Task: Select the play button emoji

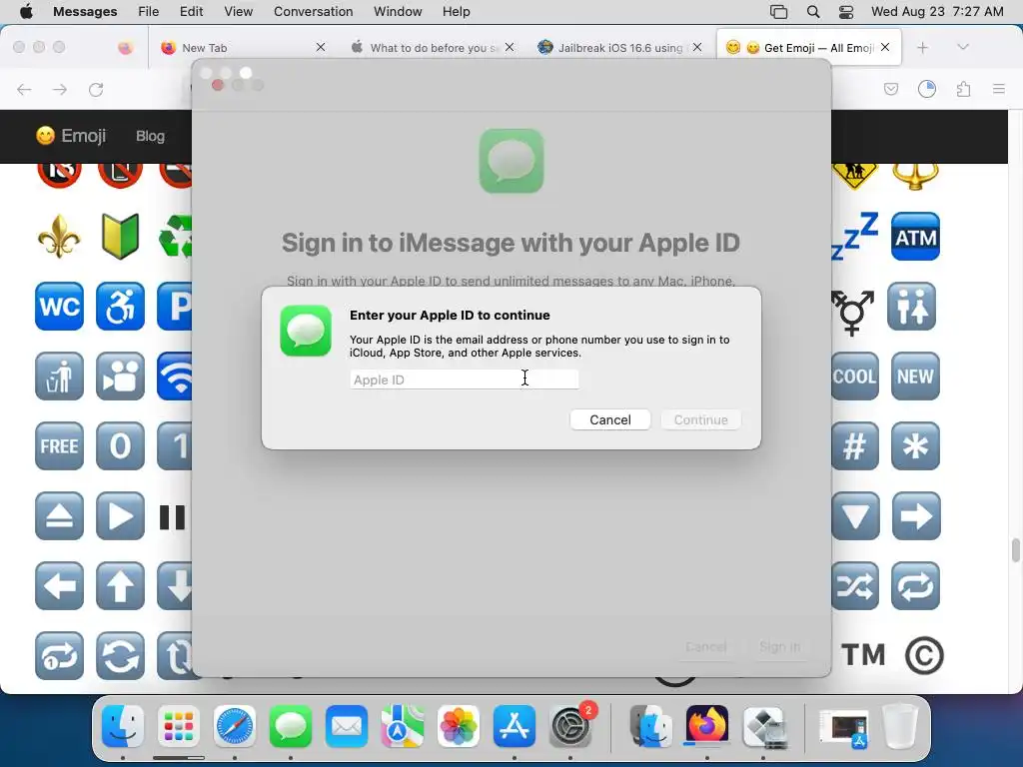Action: click(120, 516)
